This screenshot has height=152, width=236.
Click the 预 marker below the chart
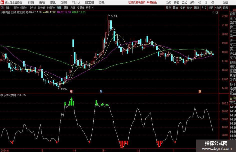click(x=200, y=91)
